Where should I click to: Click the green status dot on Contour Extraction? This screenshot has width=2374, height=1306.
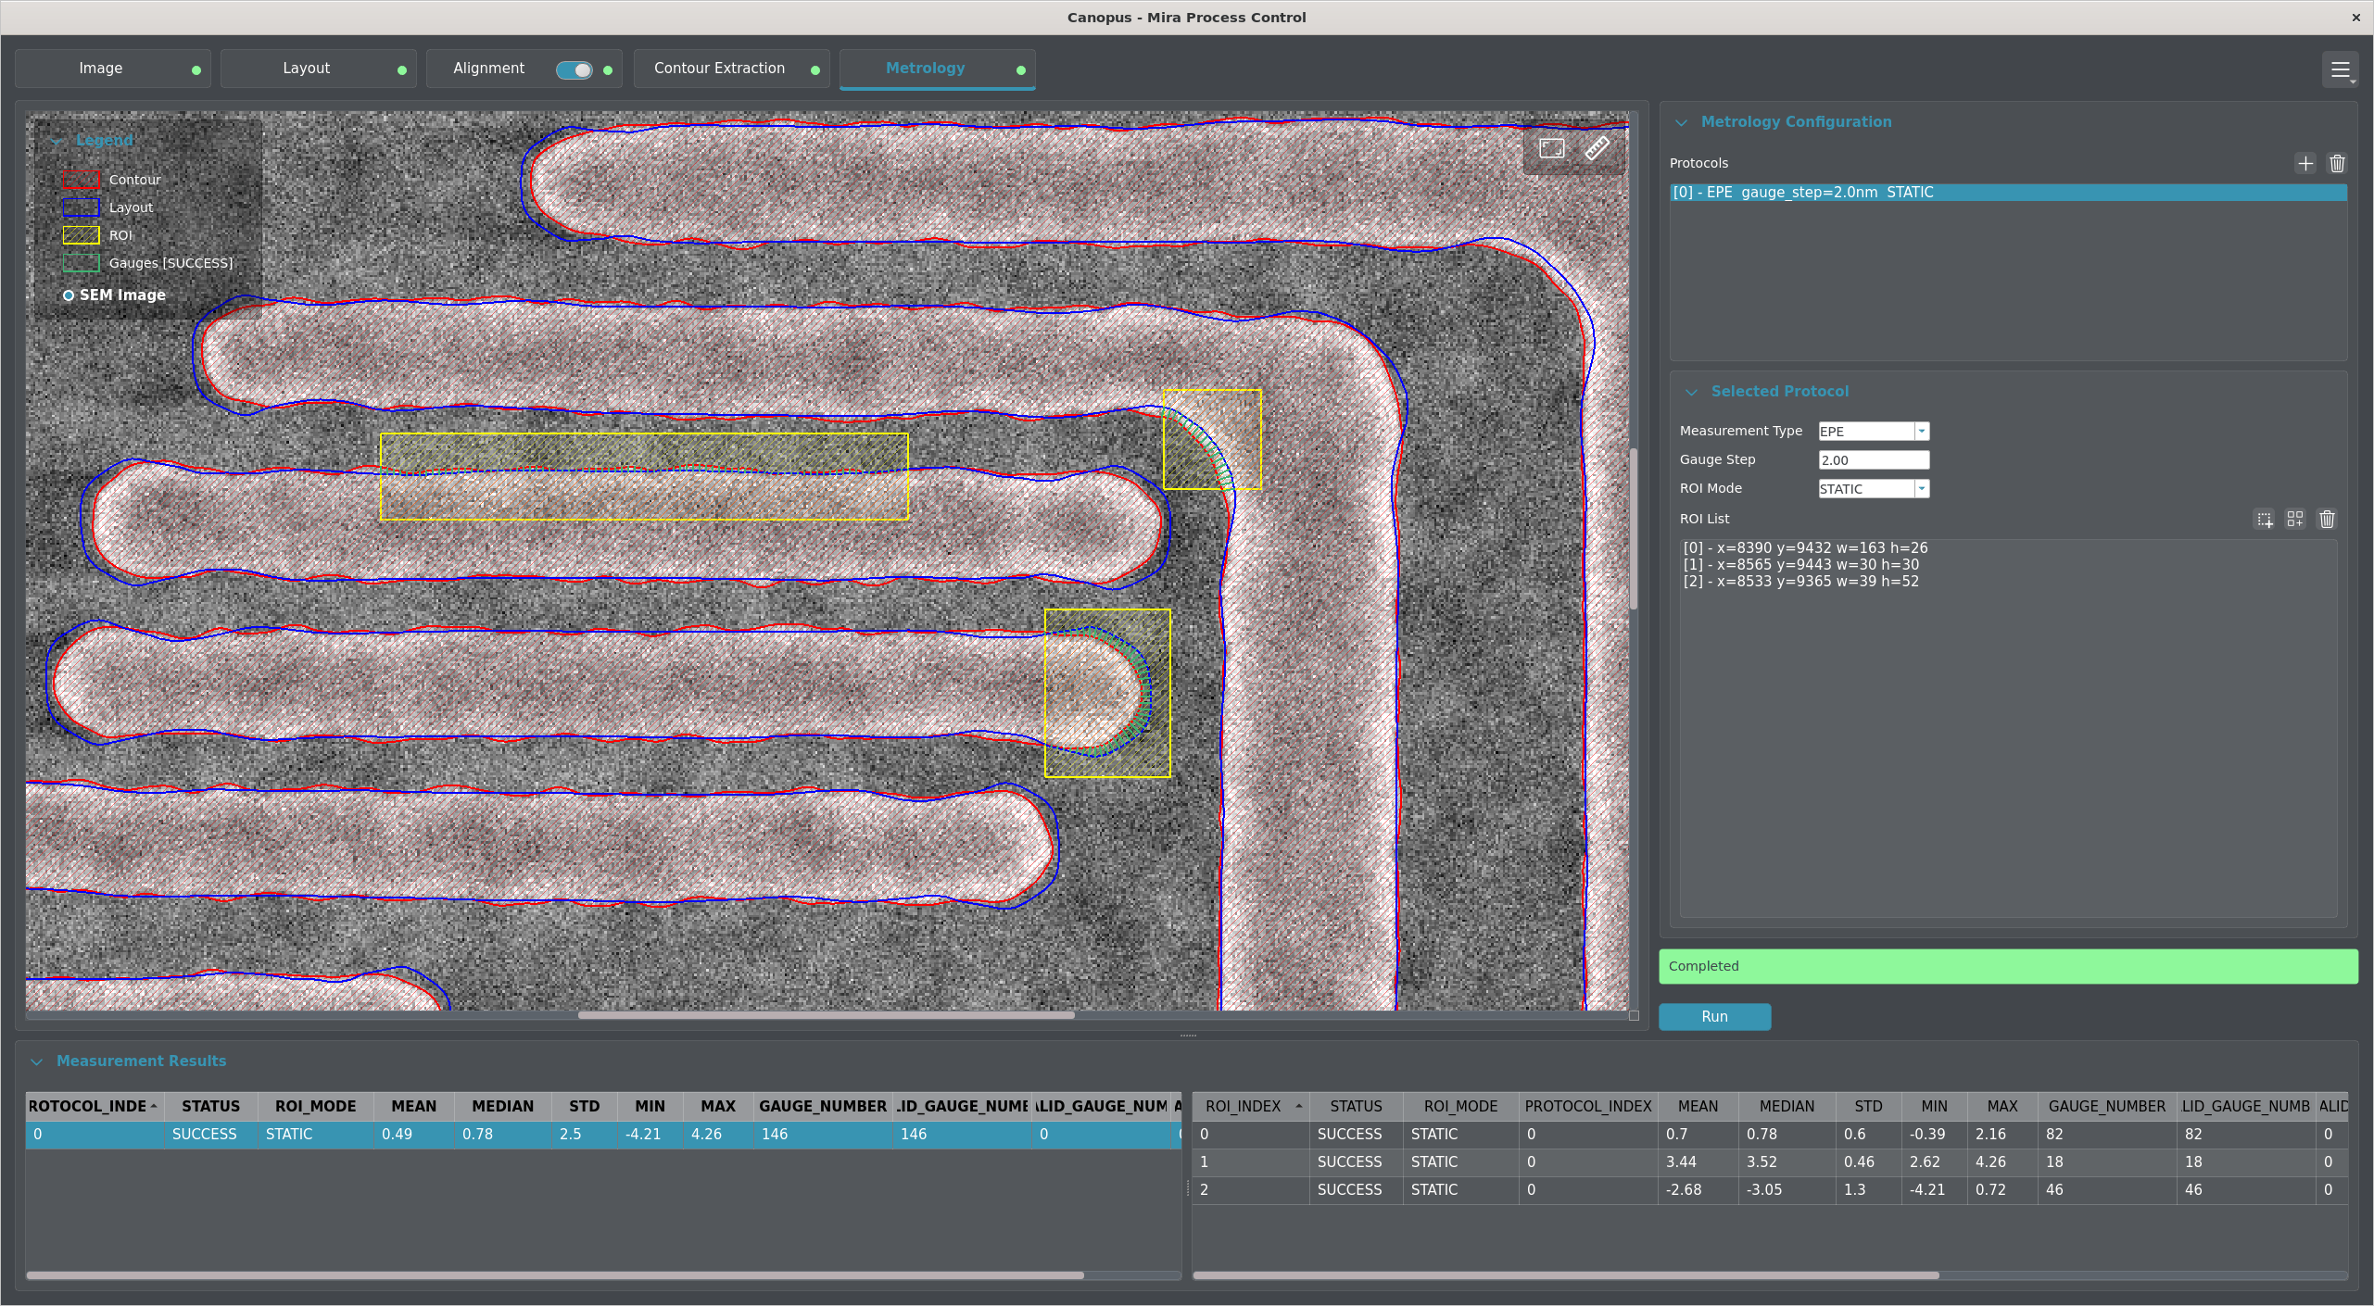(x=814, y=69)
